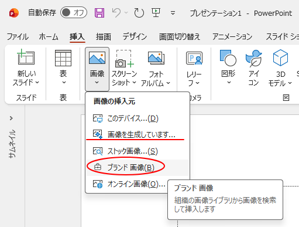This screenshot has width=299, height=227.
Task: Click the スクリーンショット camera icon
Action: pyautogui.click(x=124, y=59)
